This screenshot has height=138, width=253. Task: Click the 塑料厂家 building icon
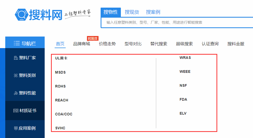(x=16, y=58)
